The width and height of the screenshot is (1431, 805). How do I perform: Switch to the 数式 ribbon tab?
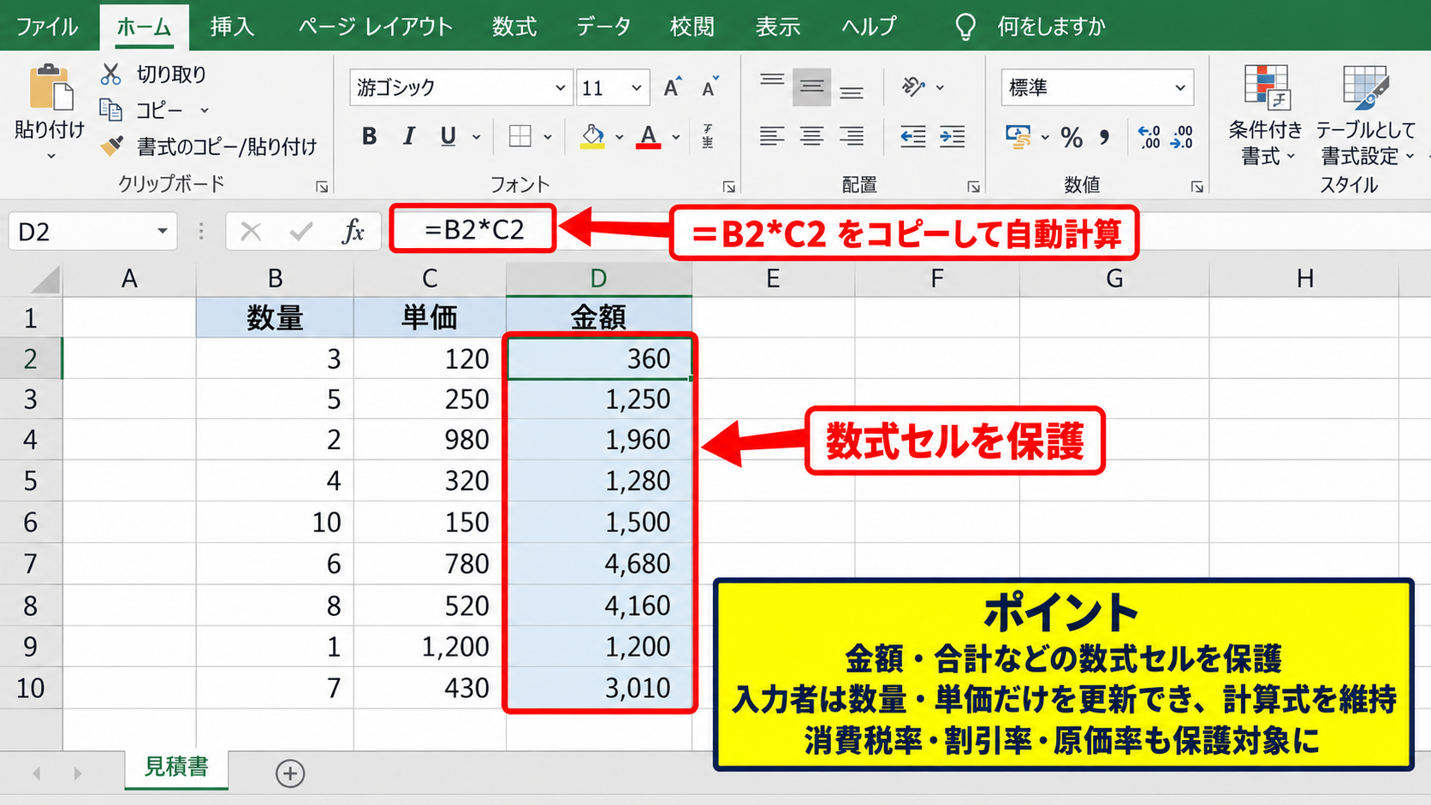click(x=514, y=27)
